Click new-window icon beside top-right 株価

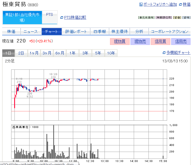click(x=180, y=5)
